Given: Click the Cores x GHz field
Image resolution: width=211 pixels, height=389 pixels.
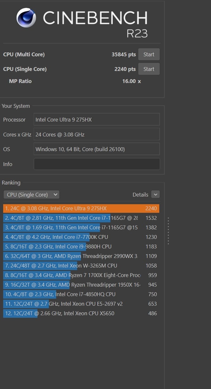Looking at the screenshot, I should [97, 135].
